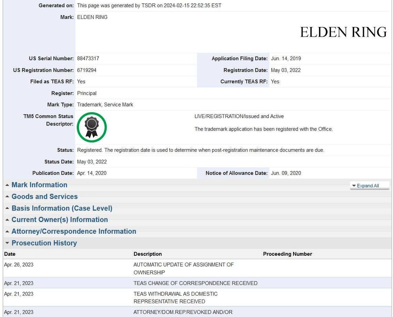
Task: Click the Date column header
Action: (x=10, y=254)
